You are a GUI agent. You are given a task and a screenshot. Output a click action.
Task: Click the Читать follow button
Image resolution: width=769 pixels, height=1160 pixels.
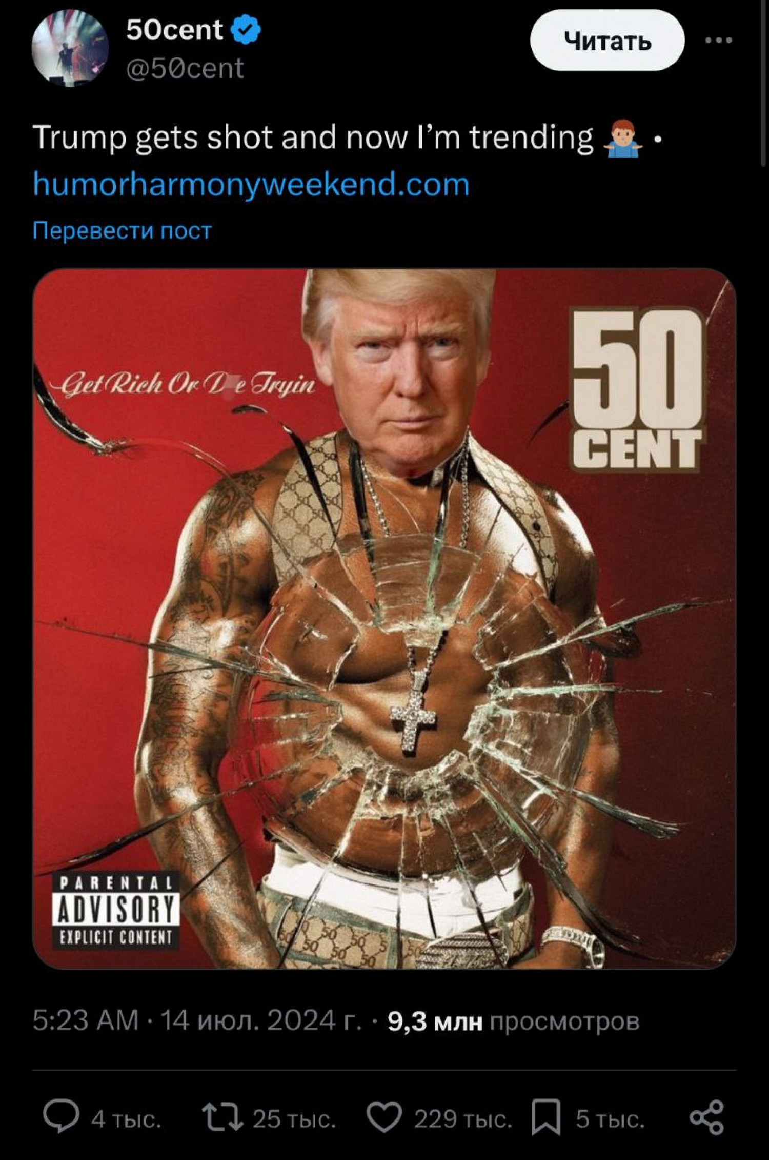tap(607, 41)
